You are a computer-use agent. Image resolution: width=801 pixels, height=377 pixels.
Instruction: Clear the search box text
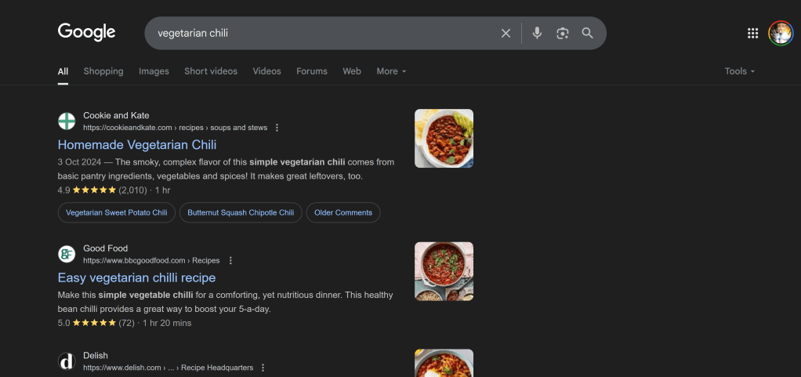pyautogui.click(x=506, y=33)
